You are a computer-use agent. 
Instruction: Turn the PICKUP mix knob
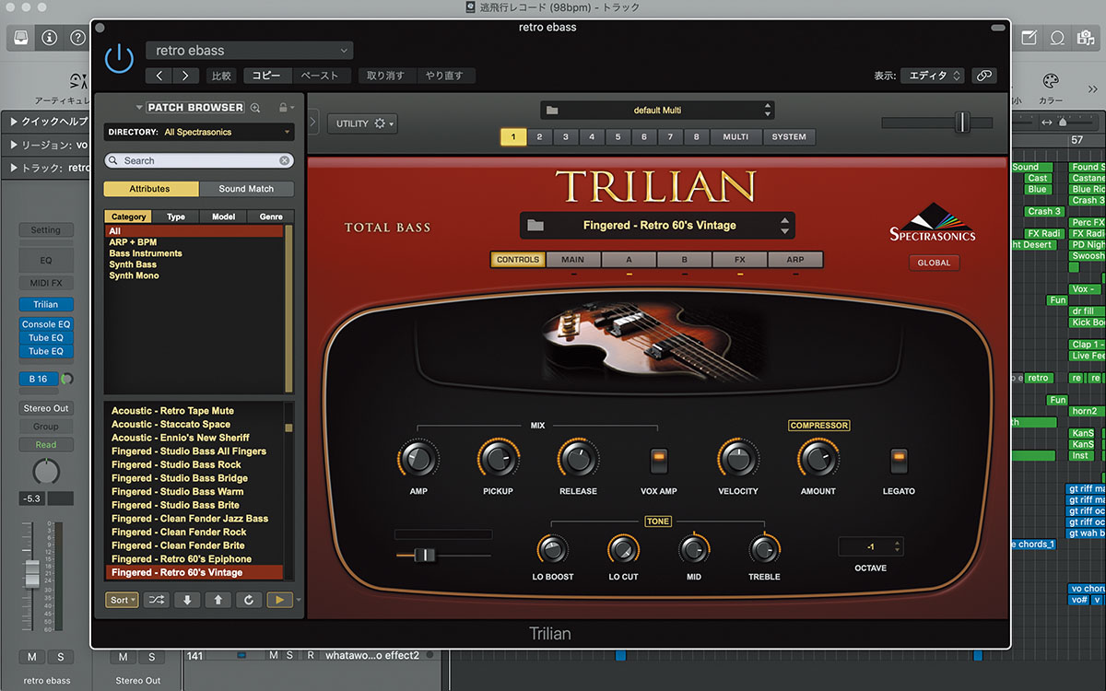point(498,458)
